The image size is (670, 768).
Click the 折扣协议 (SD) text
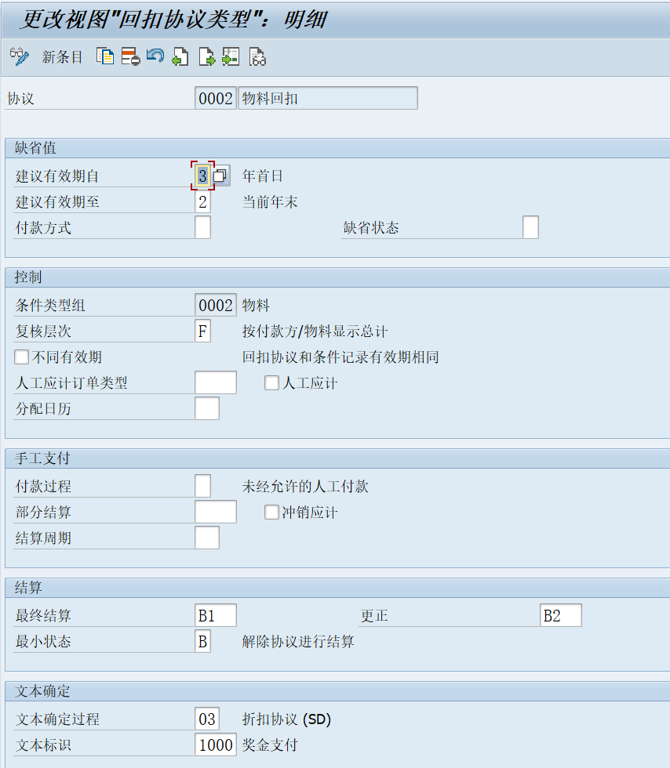pos(286,719)
